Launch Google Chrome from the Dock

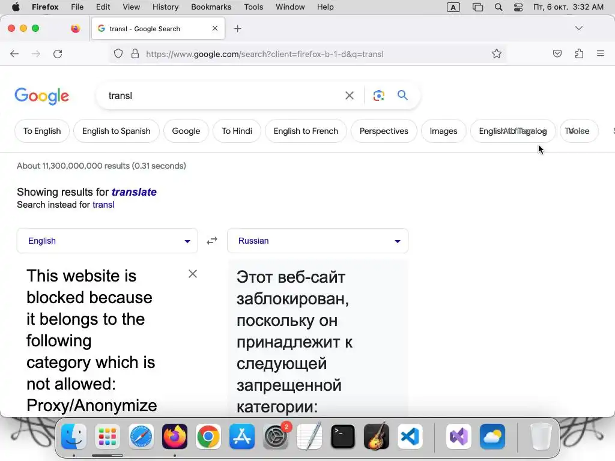pos(208,436)
